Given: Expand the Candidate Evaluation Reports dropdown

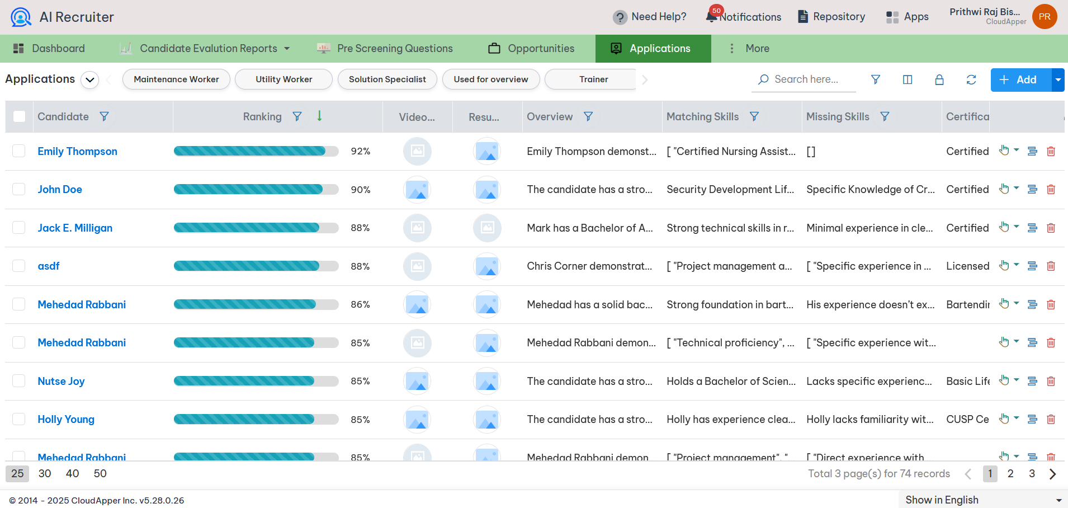Looking at the screenshot, I should (287, 48).
